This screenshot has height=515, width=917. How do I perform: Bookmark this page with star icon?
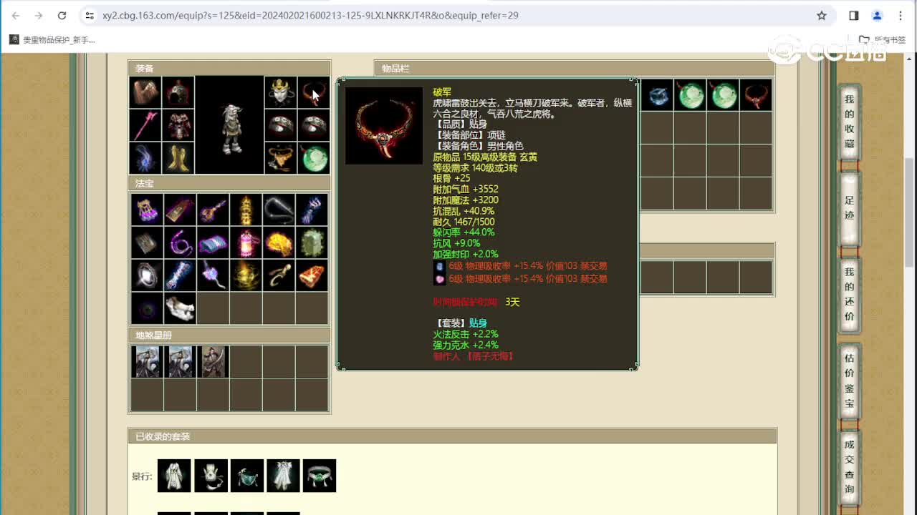pyautogui.click(x=822, y=15)
